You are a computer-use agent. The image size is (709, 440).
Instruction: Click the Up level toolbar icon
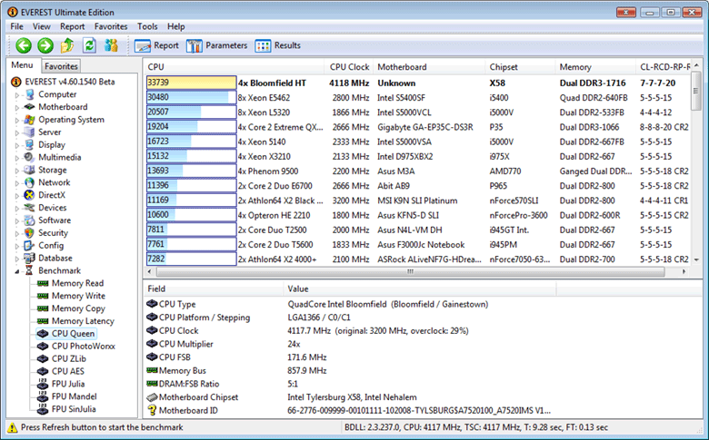(x=67, y=45)
